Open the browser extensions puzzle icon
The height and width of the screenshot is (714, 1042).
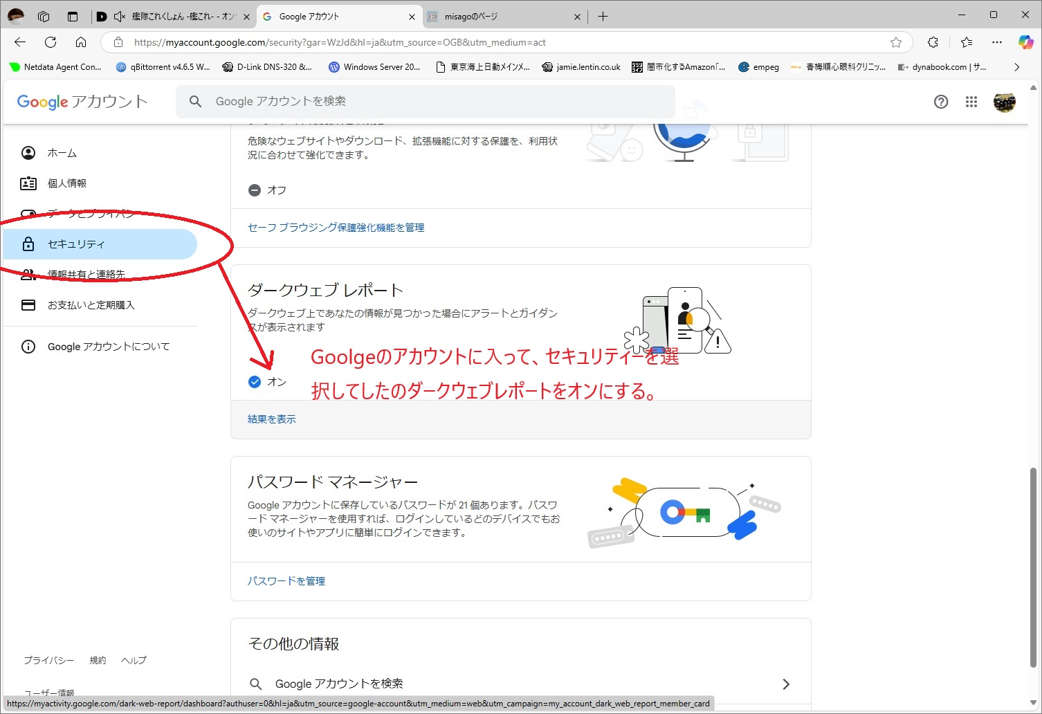tap(933, 42)
